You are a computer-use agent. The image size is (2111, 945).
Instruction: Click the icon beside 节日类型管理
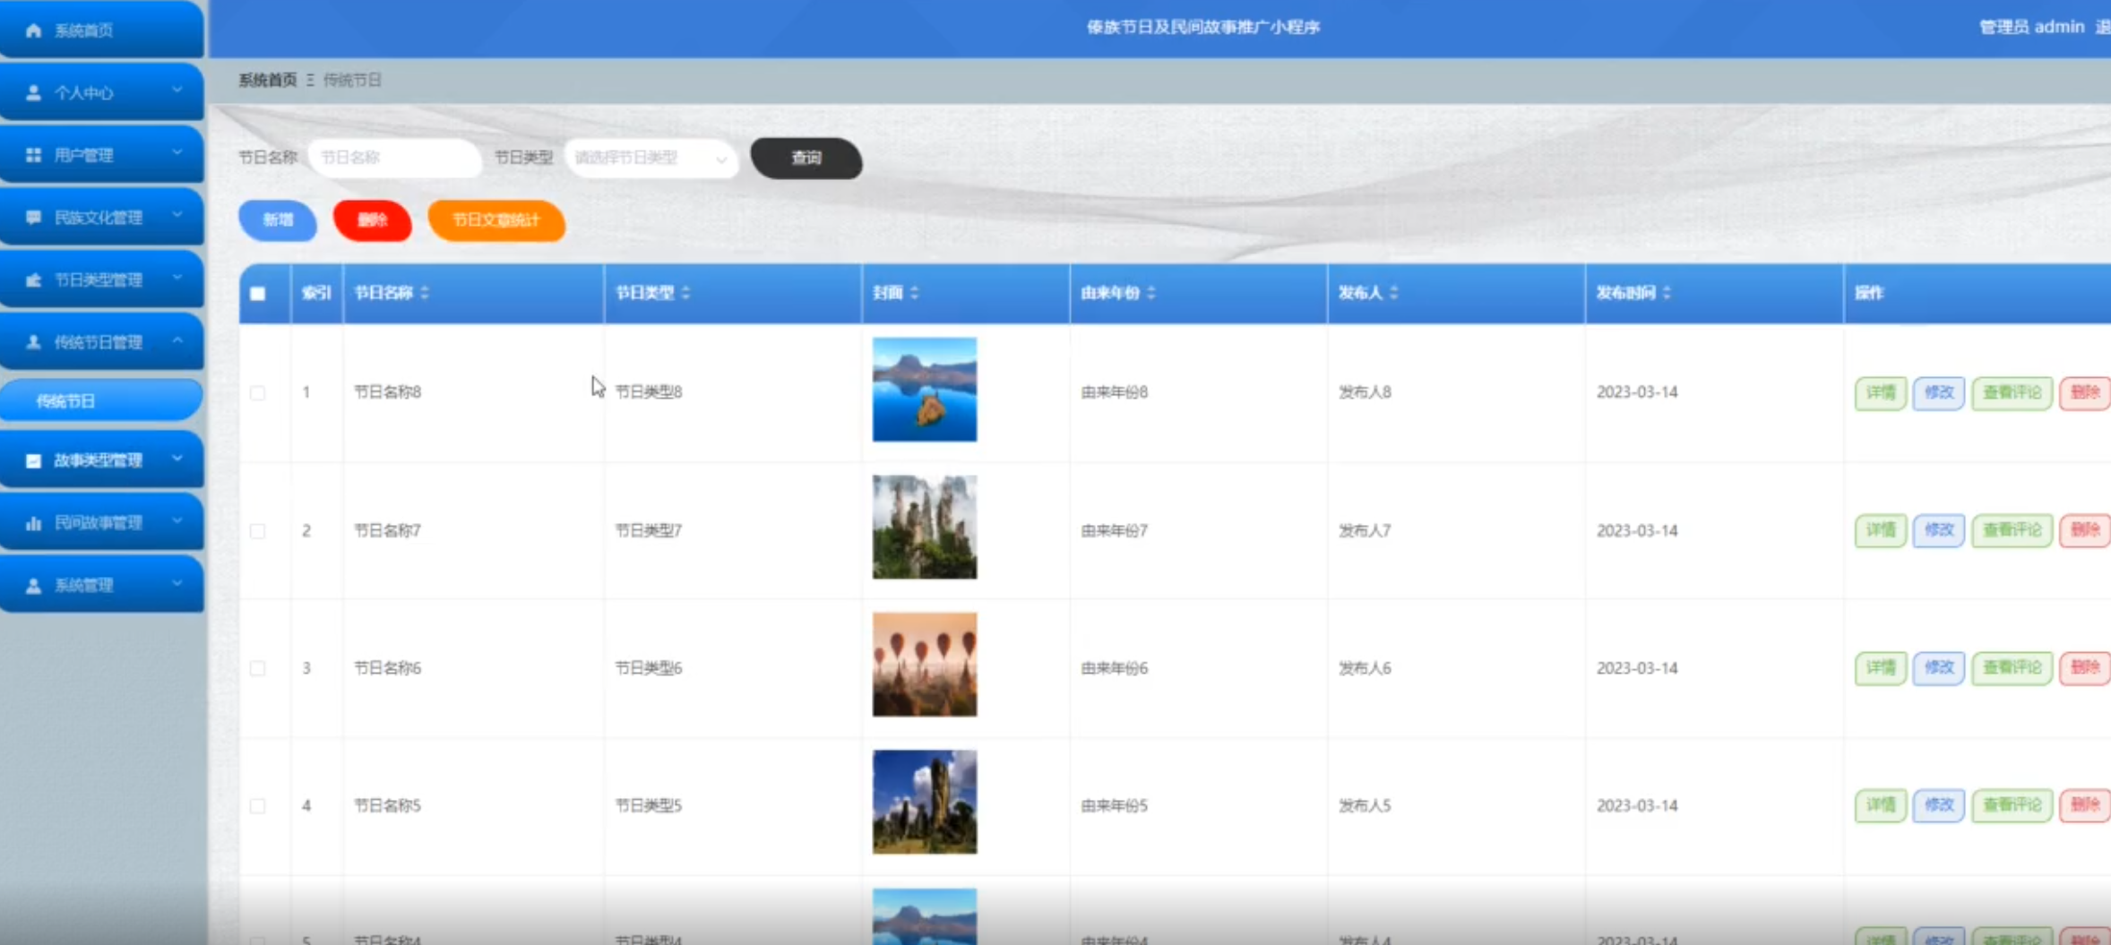coord(34,280)
